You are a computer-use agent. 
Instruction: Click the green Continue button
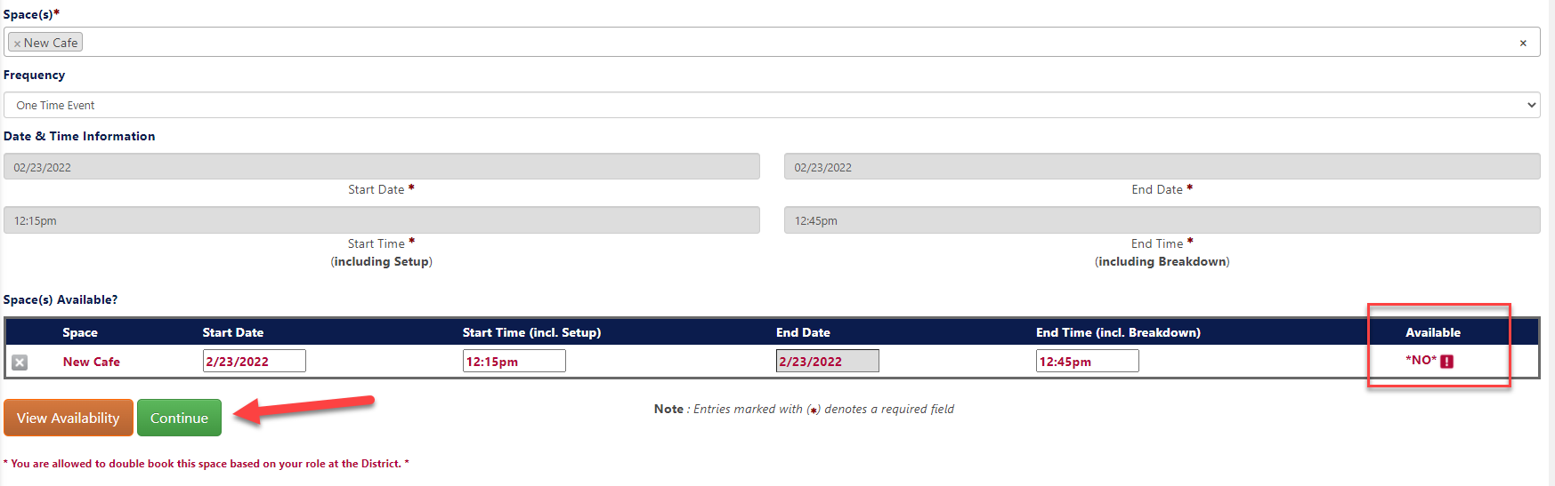179,418
